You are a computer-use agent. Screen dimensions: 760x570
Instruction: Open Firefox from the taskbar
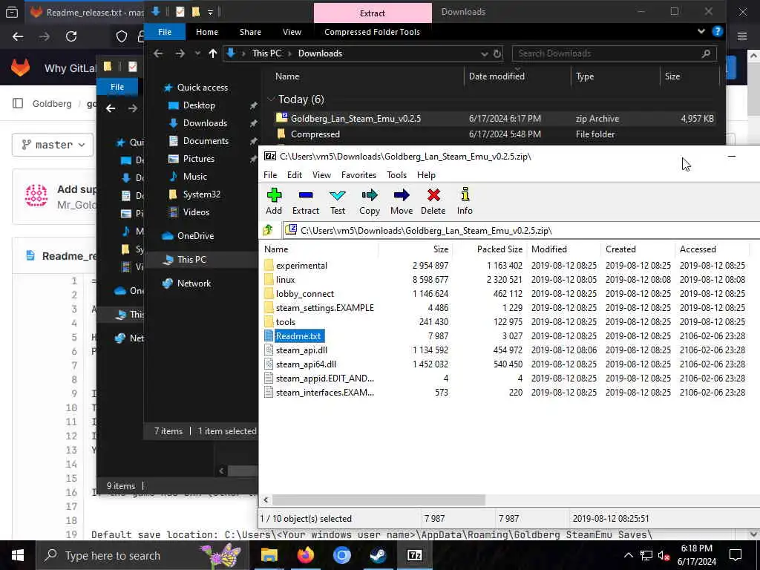[305, 555]
